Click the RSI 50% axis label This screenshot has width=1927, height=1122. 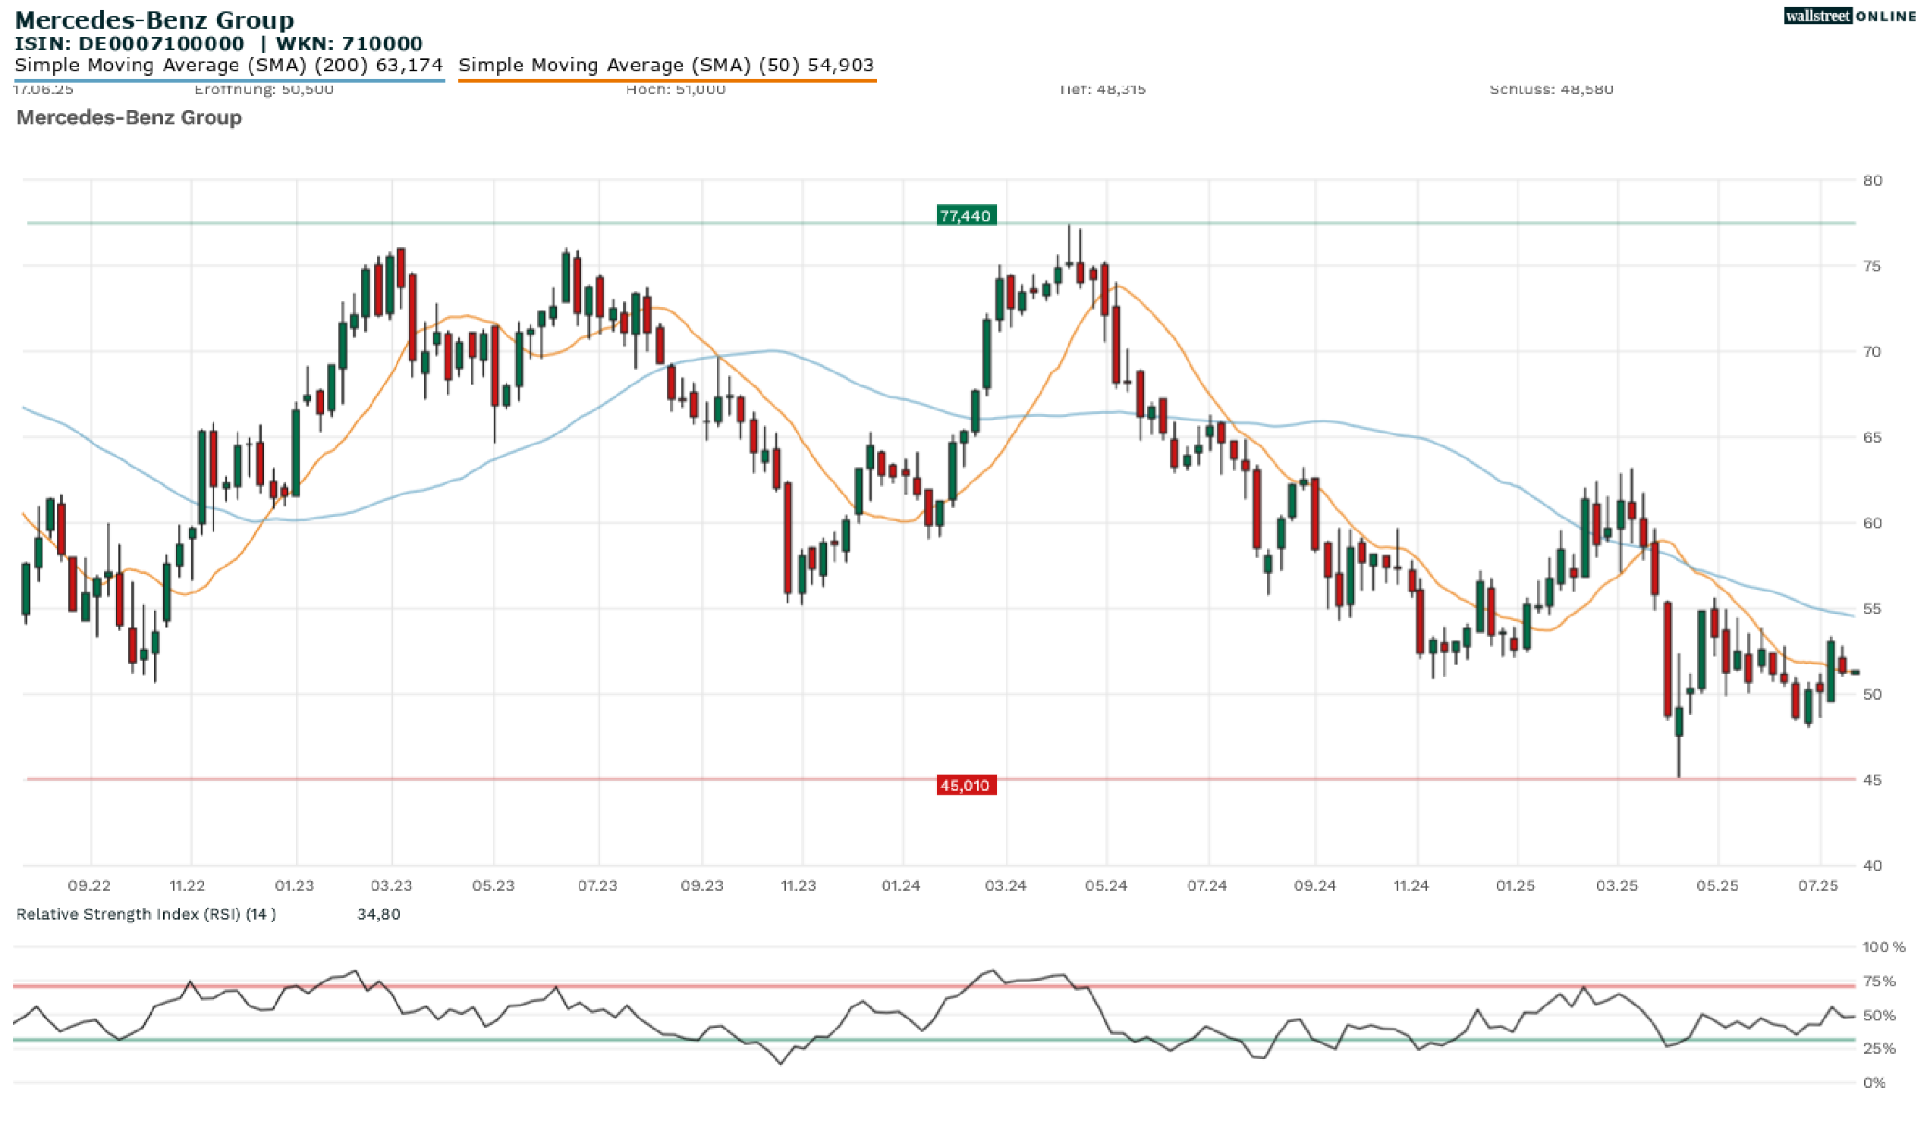pos(1880,1015)
